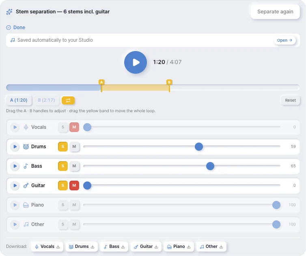Unmute the Vocals stem

pos(74,127)
